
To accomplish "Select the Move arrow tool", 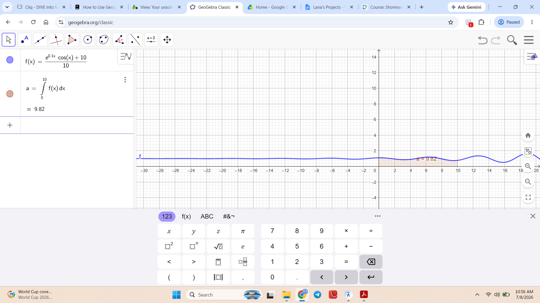I will tap(8, 40).
